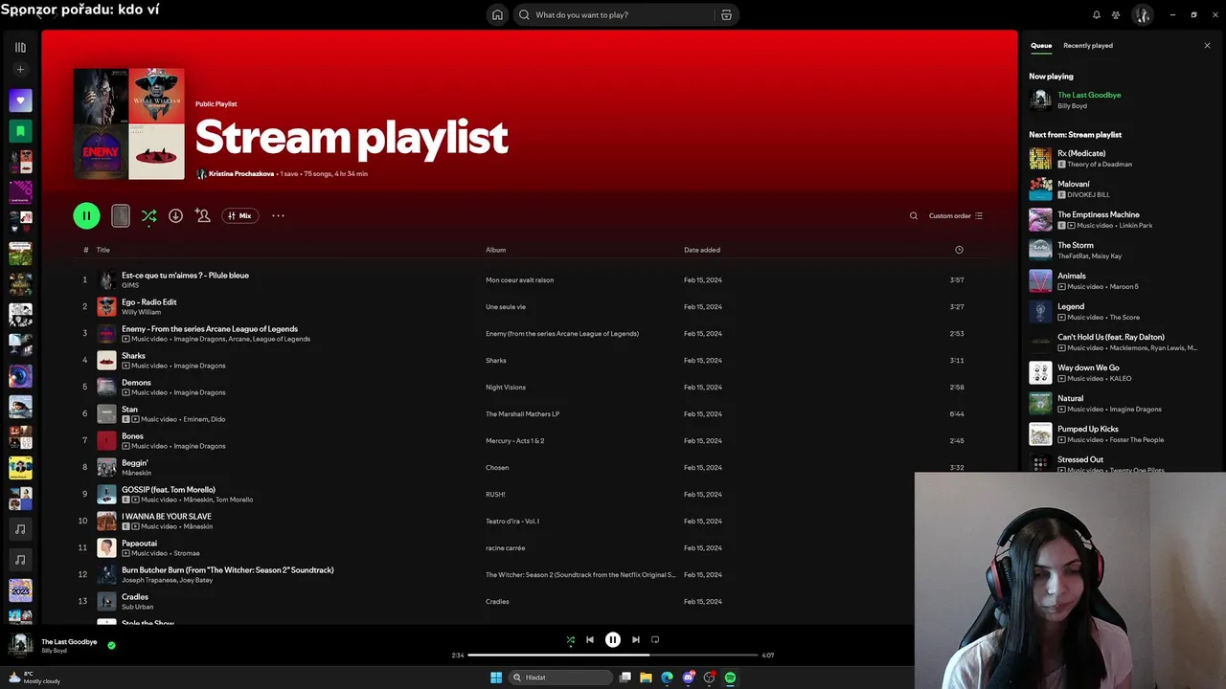This screenshot has width=1226, height=689.
Task: Skip to the next track
Action: coord(636,640)
